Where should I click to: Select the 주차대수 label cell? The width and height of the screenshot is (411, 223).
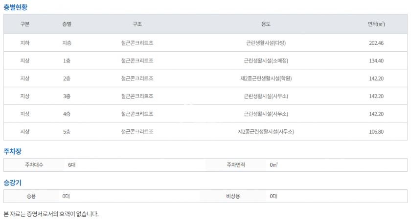[x=34, y=165]
